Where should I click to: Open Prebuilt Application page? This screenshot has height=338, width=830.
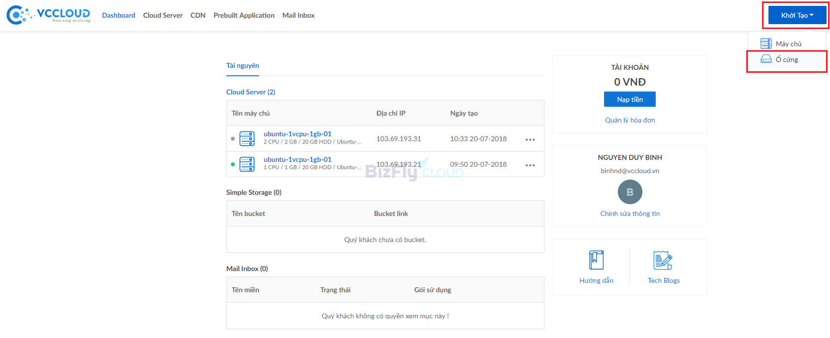click(x=244, y=15)
